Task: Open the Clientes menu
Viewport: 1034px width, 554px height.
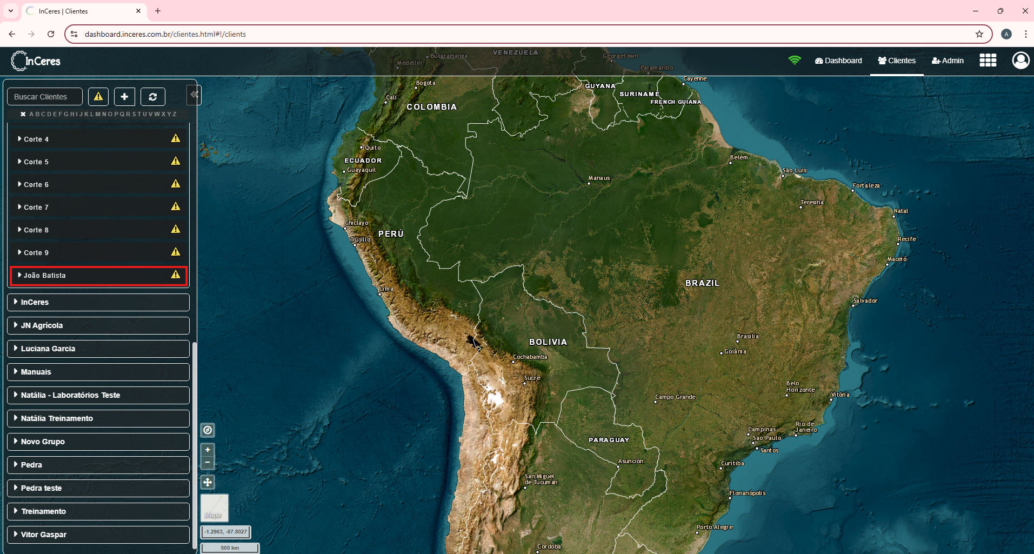Action: [897, 61]
